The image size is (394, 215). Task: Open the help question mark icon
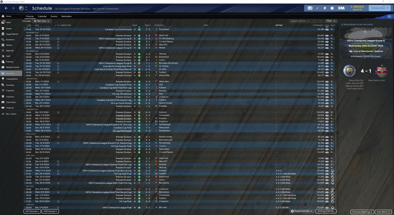click(332, 8)
